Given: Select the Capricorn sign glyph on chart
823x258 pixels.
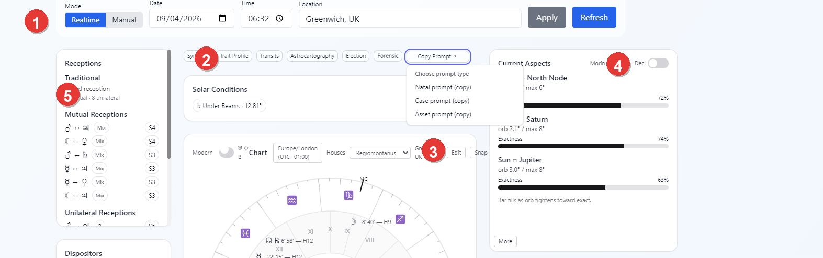Looking at the screenshot, I should click(x=348, y=195).
